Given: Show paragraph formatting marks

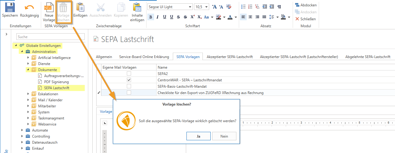Looking at the screenshot, I should pos(279,7).
